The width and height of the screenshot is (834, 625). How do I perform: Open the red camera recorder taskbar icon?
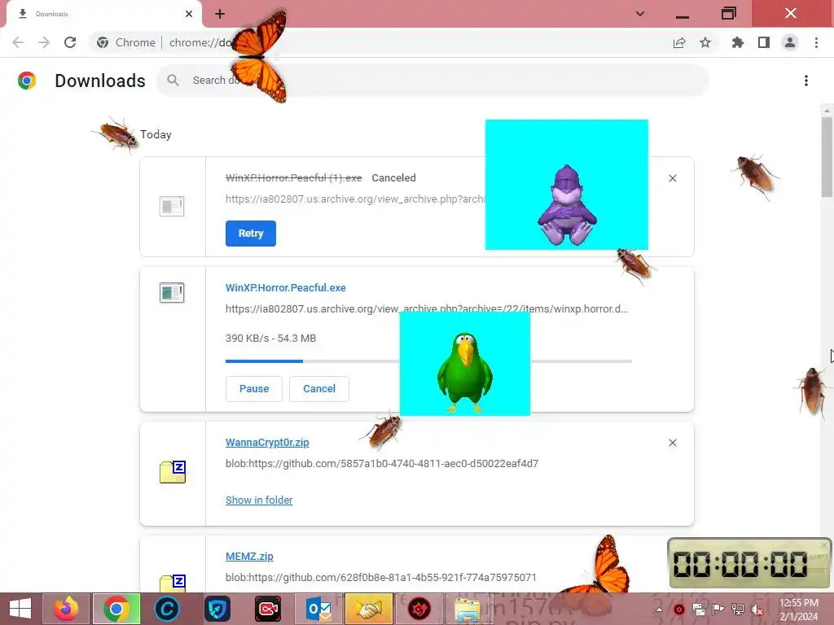(x=268, y=609)
